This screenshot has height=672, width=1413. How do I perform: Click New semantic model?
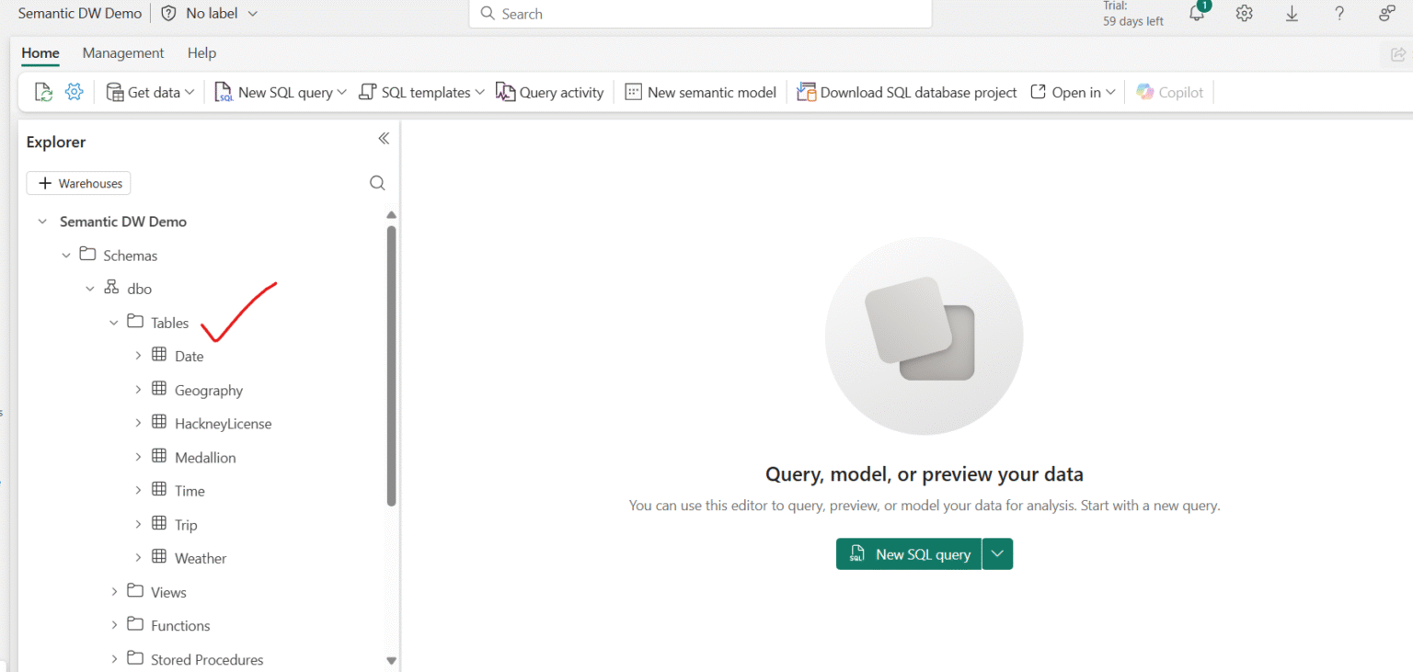[x=700, y=92]
